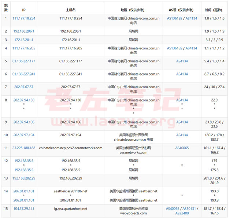Click the 104.37.29.141 IP in hop 15
Image resolution: width=230 pixels, height=218 pixels.
[24, 208]
